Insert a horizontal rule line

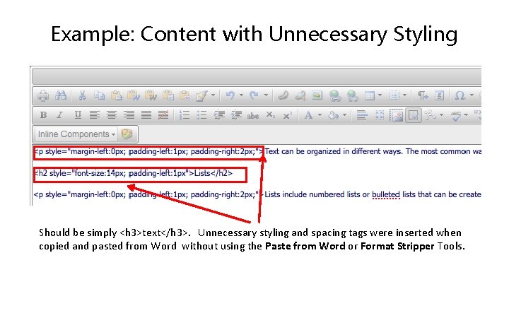362,115
